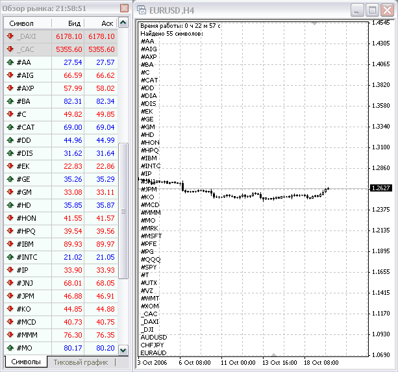The width and height of the screenshot is (398, 372).
Task: Click the #INTC ask price 21.05
Action: click(105, 257)
